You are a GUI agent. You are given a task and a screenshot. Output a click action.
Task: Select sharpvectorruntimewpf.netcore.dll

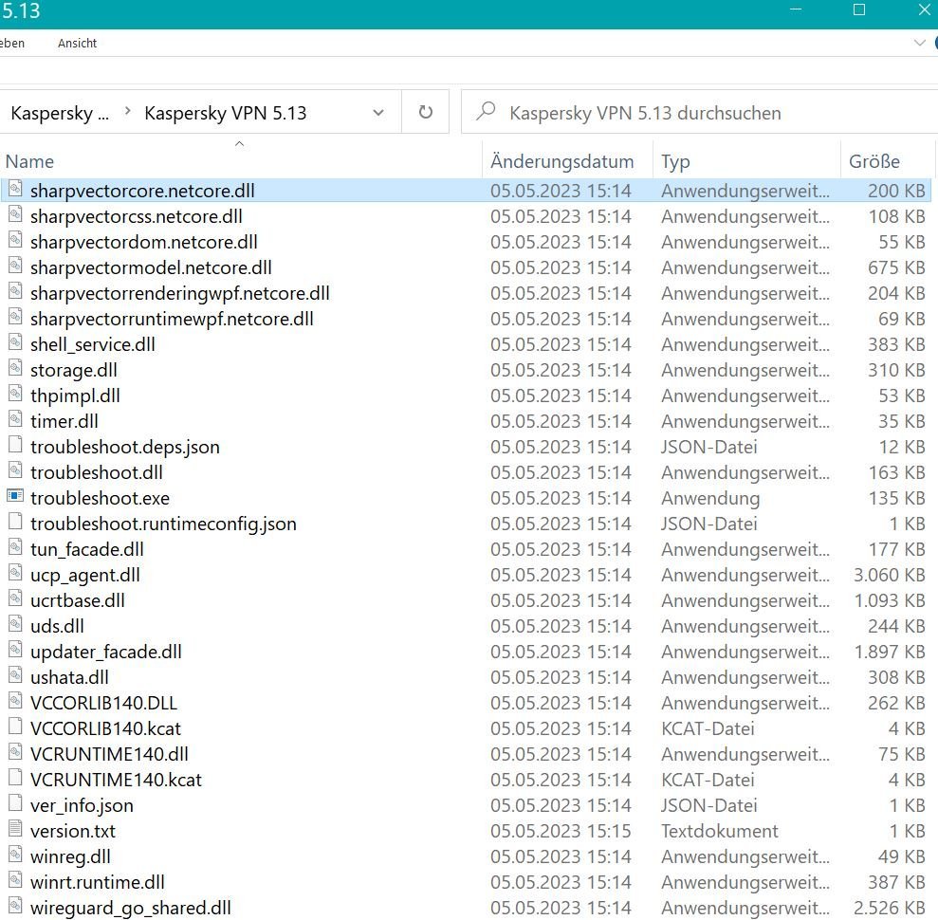172,319
